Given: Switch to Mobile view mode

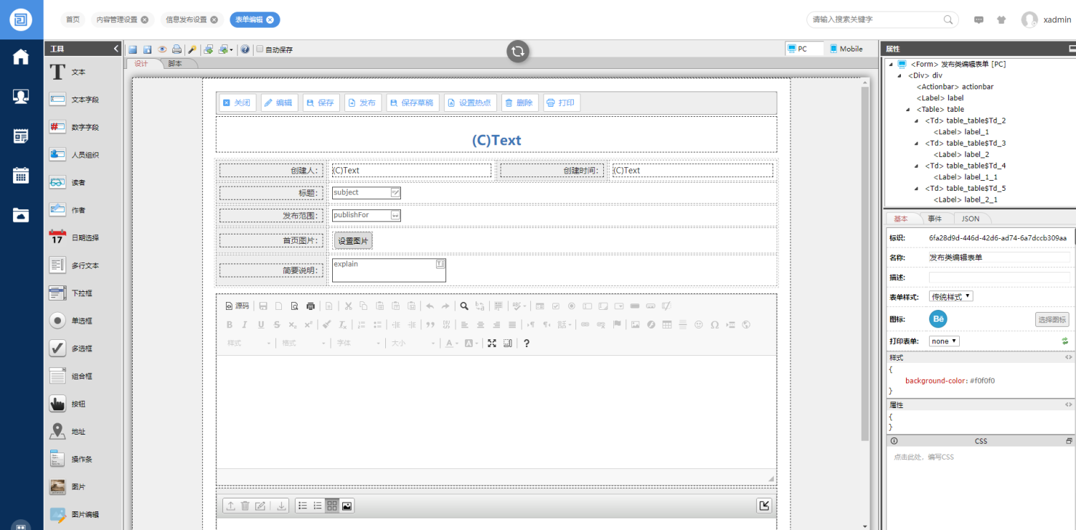Looking at the screenshot, I should tap(846, 49).
